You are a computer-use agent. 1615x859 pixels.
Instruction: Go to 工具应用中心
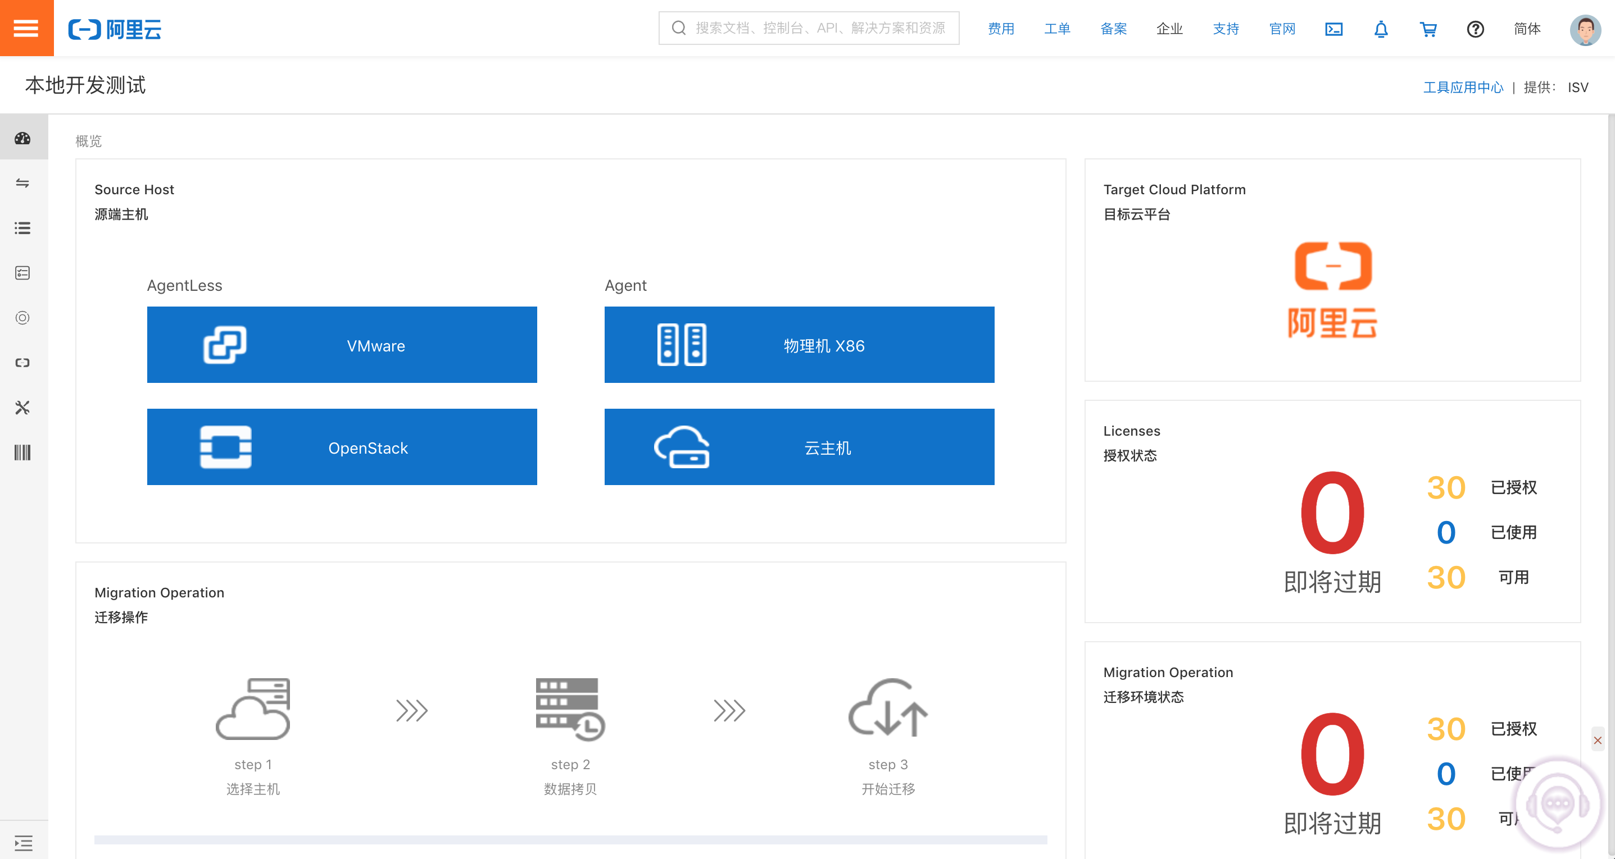pos(1463,87)
